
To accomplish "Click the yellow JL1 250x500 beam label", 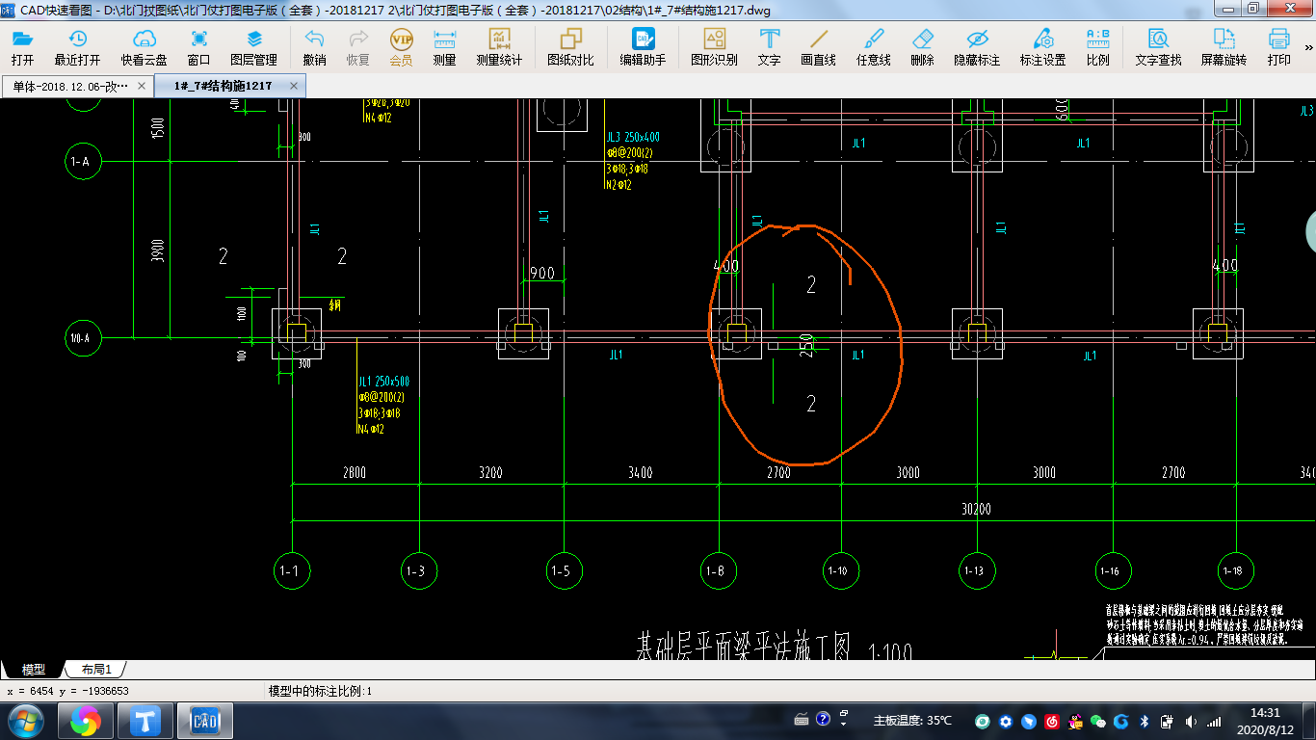I will tap(383, 382).
